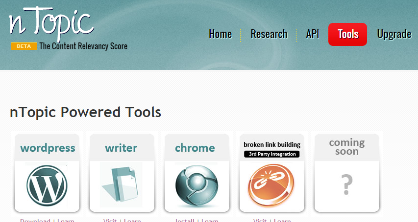Click the 3rd Party Integration badge

tap(272, 154)
